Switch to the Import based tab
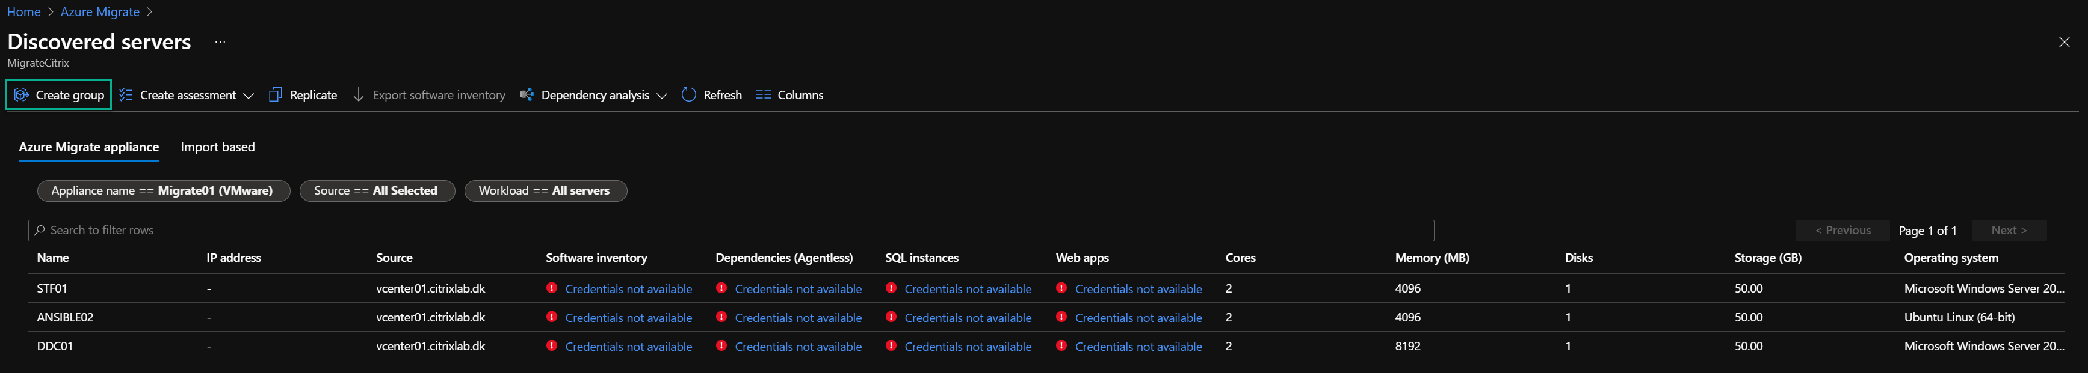This screenshot has height=373, width=2088. tap(217, 147)
